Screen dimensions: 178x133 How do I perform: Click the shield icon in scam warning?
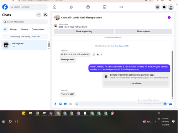tap(106, 76)
